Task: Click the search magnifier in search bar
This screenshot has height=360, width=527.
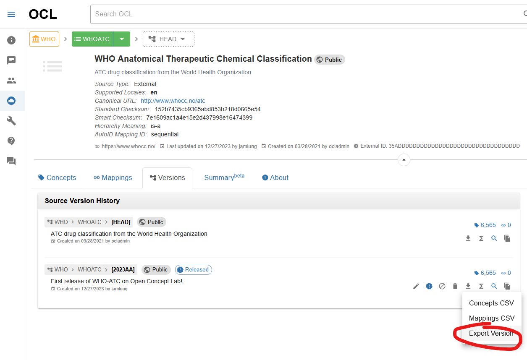Action: [x=525, y=14]
